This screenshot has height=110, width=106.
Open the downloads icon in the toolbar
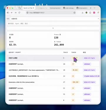tap(82, 13)
